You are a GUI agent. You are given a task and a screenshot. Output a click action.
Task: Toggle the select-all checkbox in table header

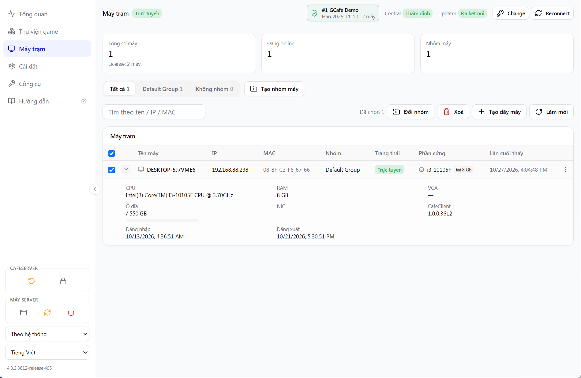point(112,153)
